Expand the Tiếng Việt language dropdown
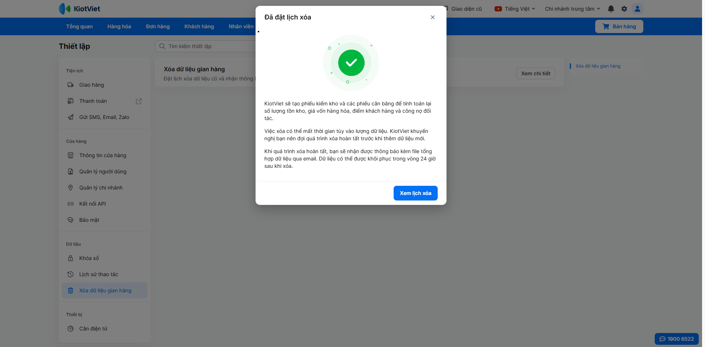 [x=515, y=9]
